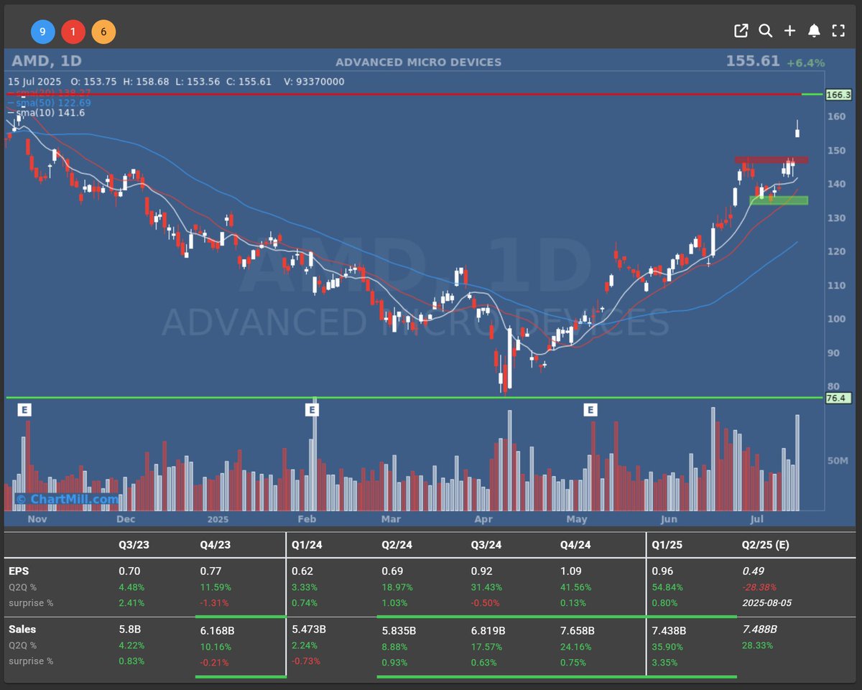Click the 50M volume axis label
The height and width of the screenshot is (690, 862).
click(x=838, y=460)
